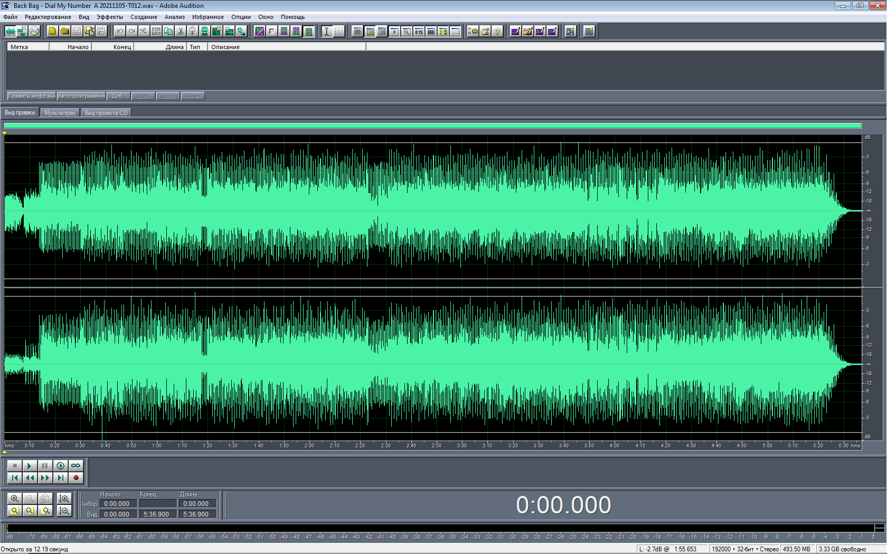
Task: Open CD project view icon
Action: click(x=34, y=32)
